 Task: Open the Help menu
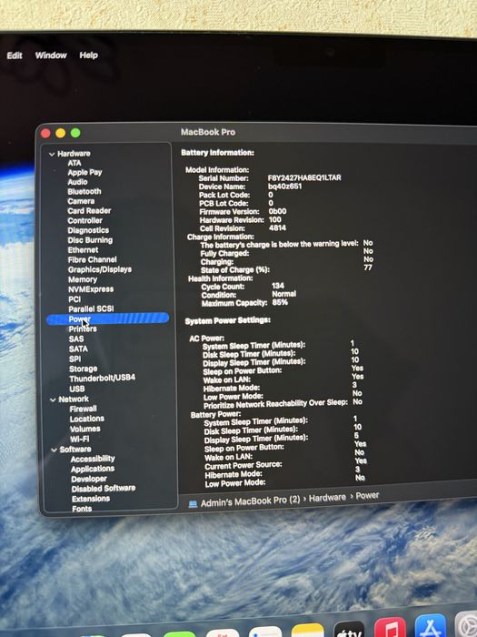88,55
